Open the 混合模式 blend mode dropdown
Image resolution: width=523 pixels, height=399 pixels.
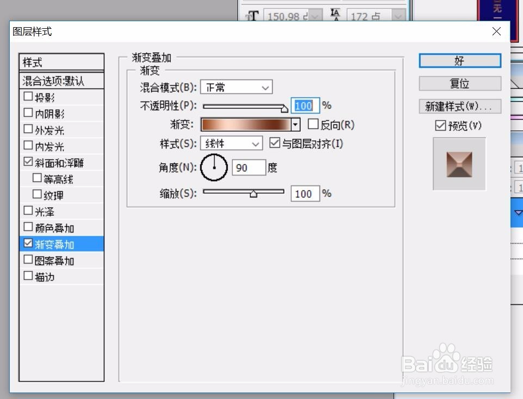236,87
